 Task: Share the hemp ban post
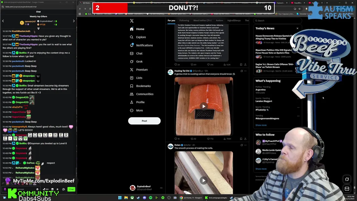click(245, 64)
